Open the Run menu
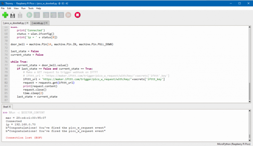This screenshot has height=146, width=253. (x=23, y=8)
